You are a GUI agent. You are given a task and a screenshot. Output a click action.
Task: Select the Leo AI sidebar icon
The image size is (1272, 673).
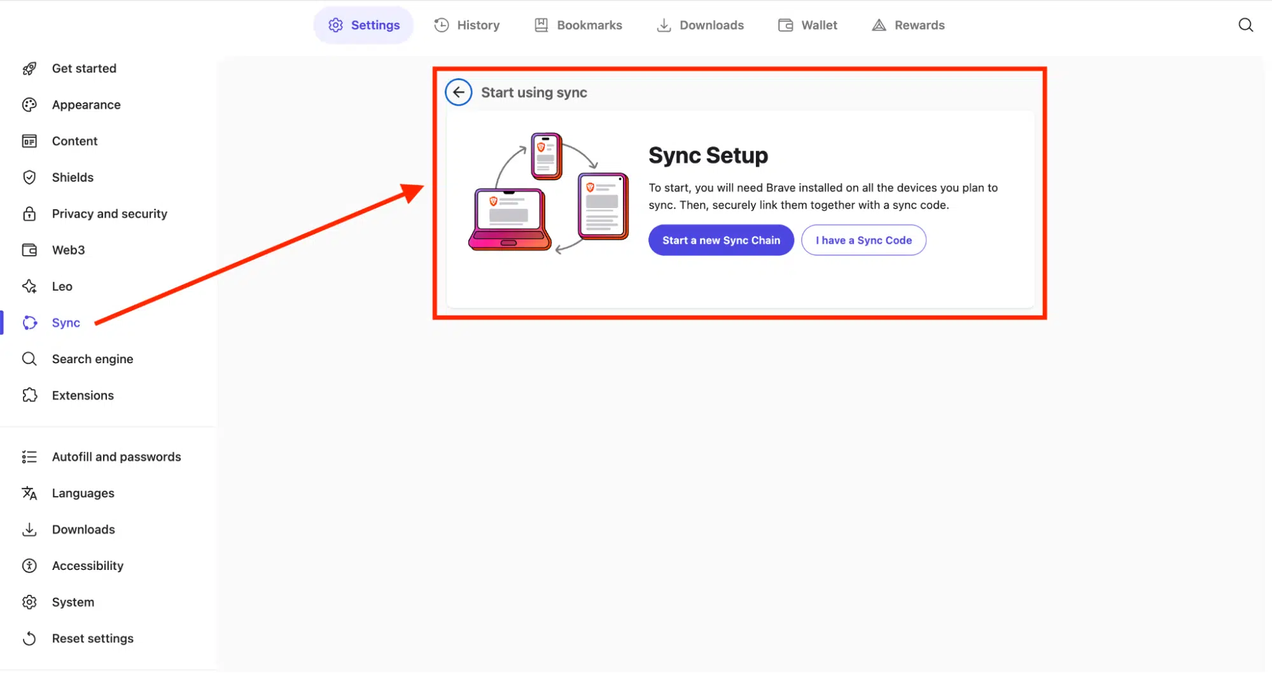tap(29, 286)
